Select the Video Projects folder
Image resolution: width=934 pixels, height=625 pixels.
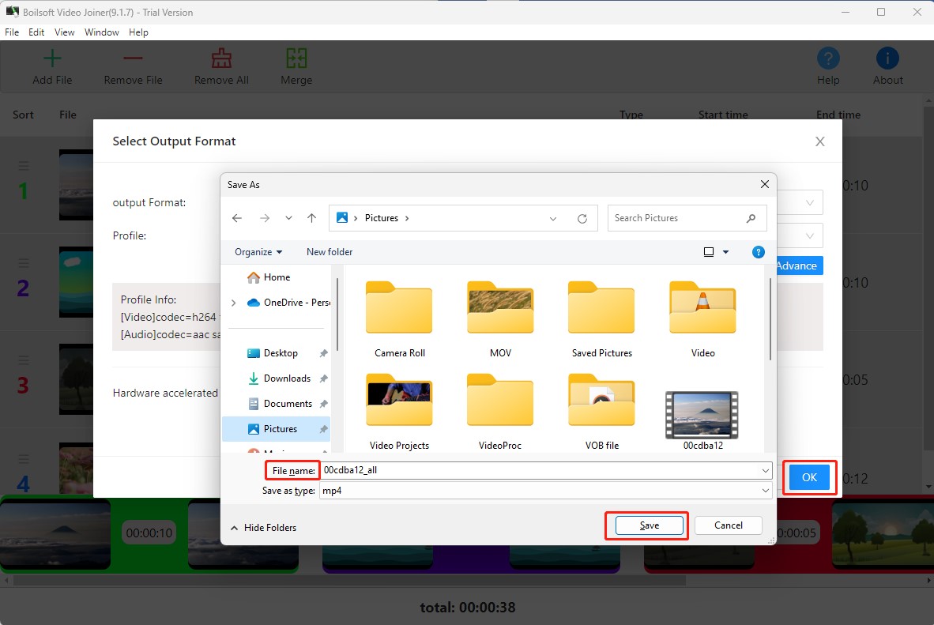click(399, 412)
